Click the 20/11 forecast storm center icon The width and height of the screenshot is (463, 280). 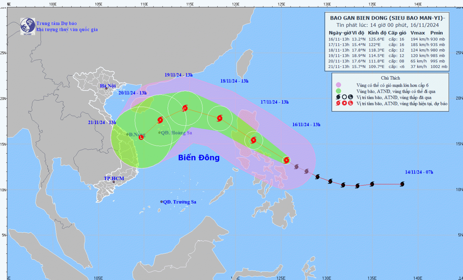(x=160, y=120)
